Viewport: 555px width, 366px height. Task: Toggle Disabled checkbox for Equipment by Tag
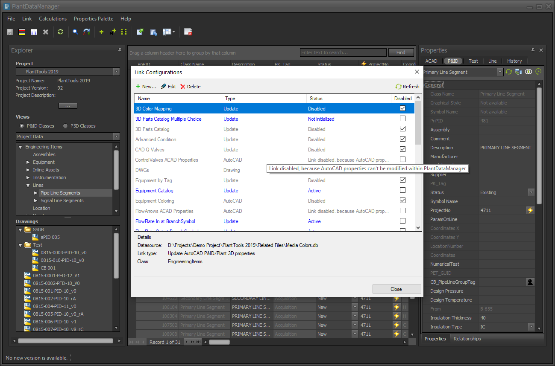point(402,180)
